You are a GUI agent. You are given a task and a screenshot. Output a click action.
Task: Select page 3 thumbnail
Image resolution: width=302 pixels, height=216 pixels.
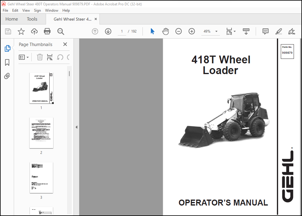pos(42,178)
